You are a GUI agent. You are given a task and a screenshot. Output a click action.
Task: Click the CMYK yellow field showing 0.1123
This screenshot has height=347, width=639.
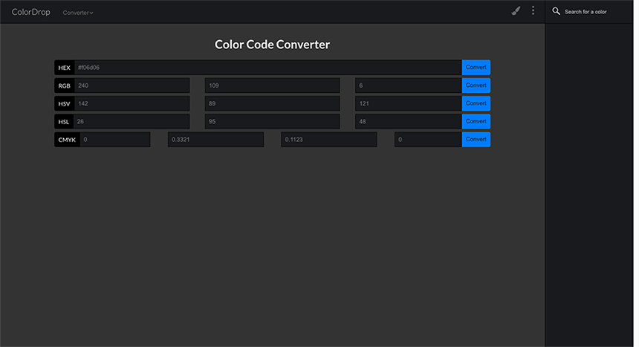[329, 139]
